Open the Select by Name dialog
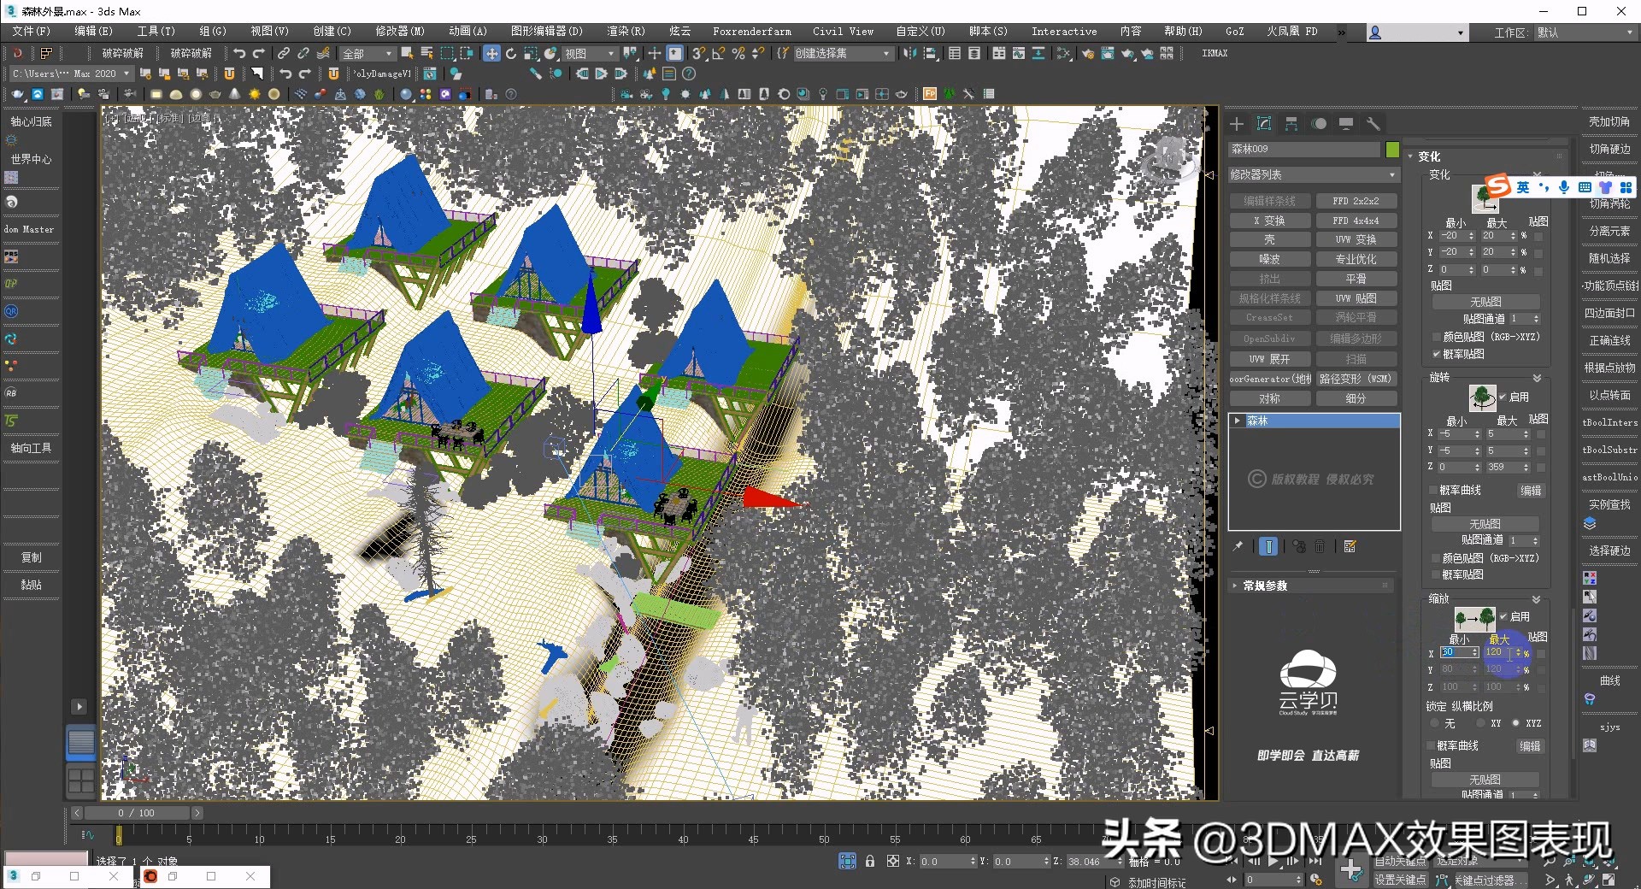1641x889 pixels. click(426, 52)
